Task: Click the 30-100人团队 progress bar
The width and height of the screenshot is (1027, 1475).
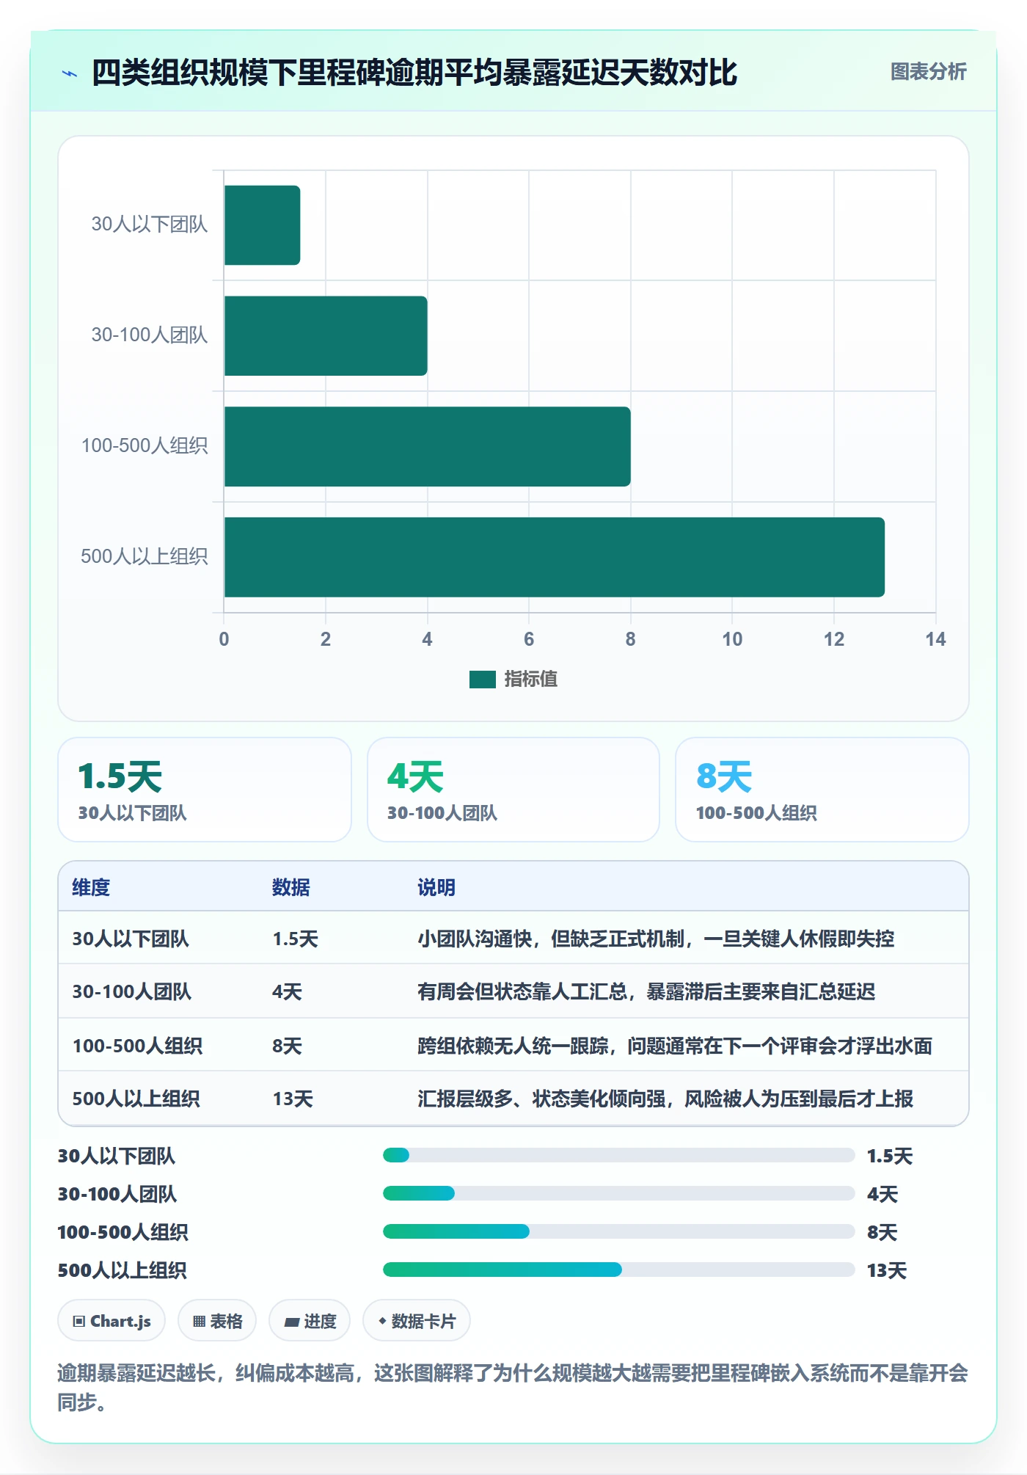Action: pos(618,1194)
